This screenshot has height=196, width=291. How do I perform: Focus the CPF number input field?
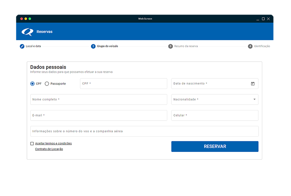[124, 83]
